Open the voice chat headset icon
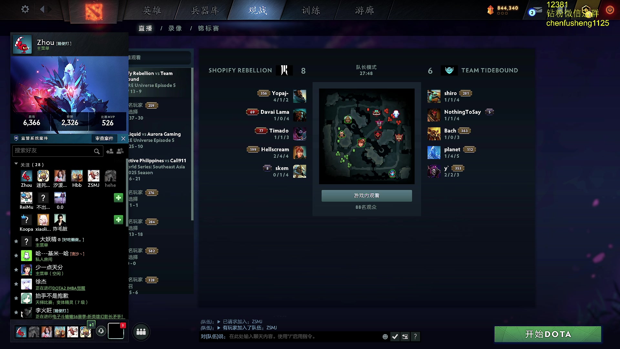The width and height of the screenshot is (620, 349). click(x=101, y=331)
